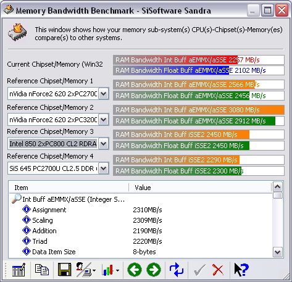
Task: Open Reference Chipset/Memory 4 dropdown arrow
Action: [103, 168]
